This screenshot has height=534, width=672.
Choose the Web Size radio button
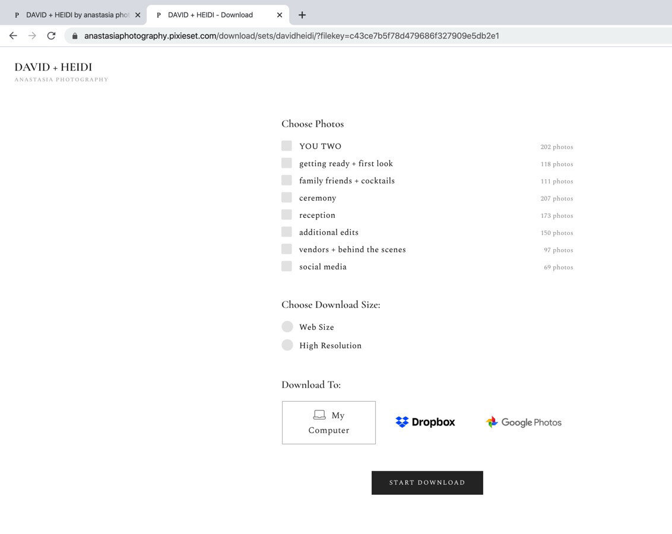(287, 327)
